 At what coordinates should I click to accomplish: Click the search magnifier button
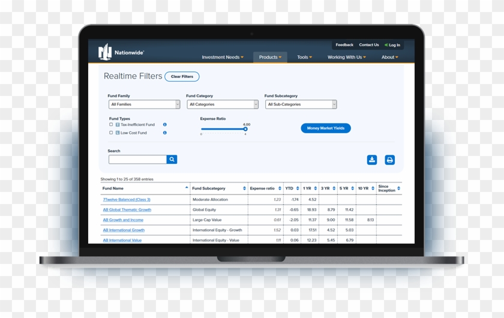[172, 160]
